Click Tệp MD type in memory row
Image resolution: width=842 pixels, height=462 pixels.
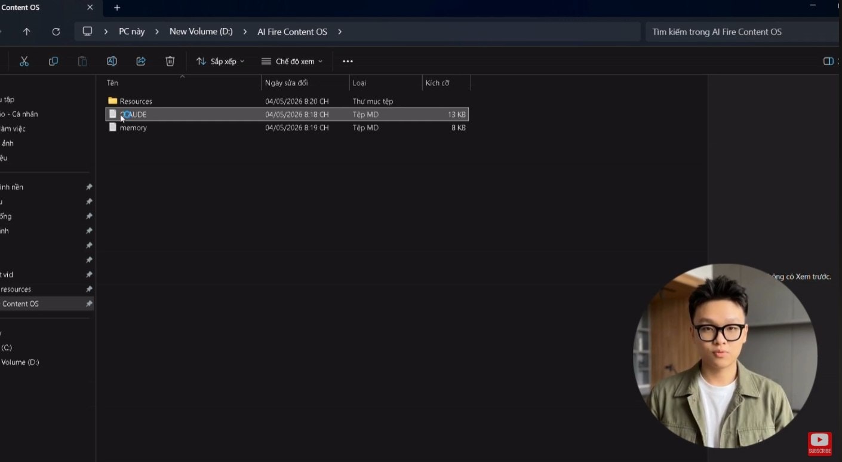(x=365, y=127)
